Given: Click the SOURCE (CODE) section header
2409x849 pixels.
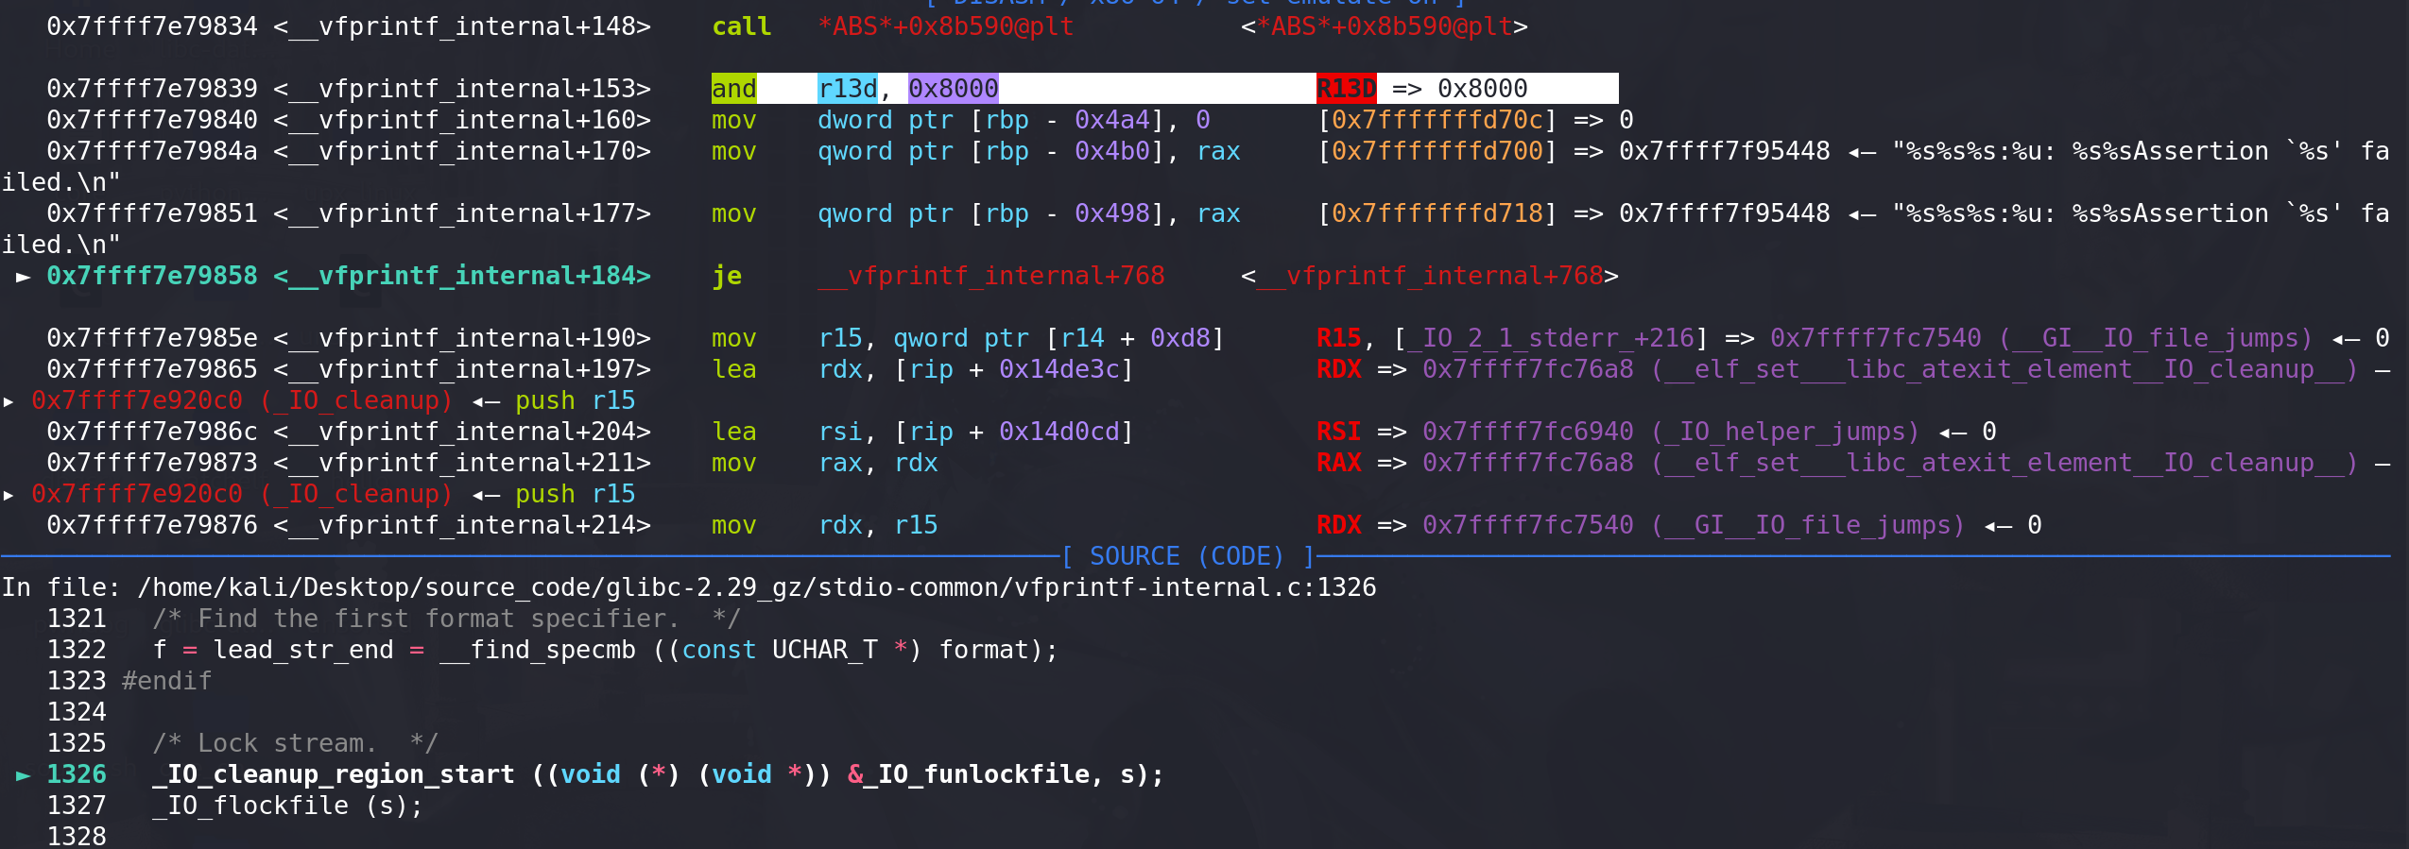Looking at the screenshot, I should (x=1188, y=556).
